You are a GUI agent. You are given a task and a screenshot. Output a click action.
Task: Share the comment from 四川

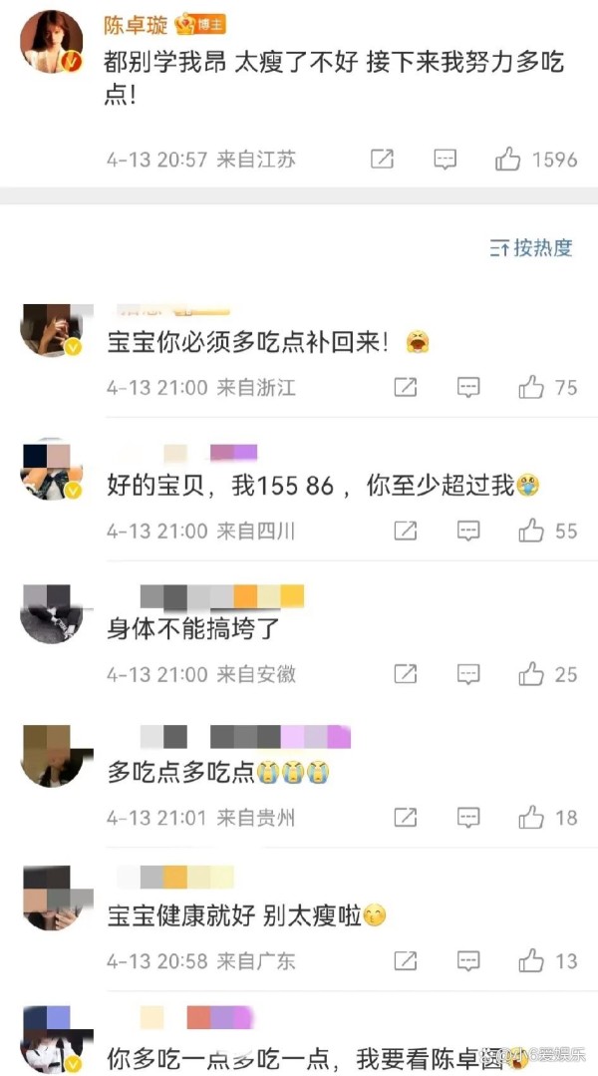(406, 532)
